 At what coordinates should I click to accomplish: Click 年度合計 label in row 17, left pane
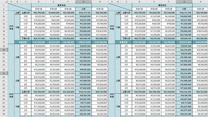pos(23,42)
